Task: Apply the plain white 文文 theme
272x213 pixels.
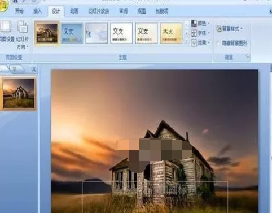Action: click(x=121, y=33)
